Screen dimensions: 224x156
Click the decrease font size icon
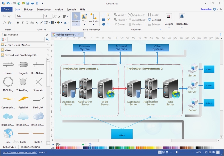pos(60,16)
